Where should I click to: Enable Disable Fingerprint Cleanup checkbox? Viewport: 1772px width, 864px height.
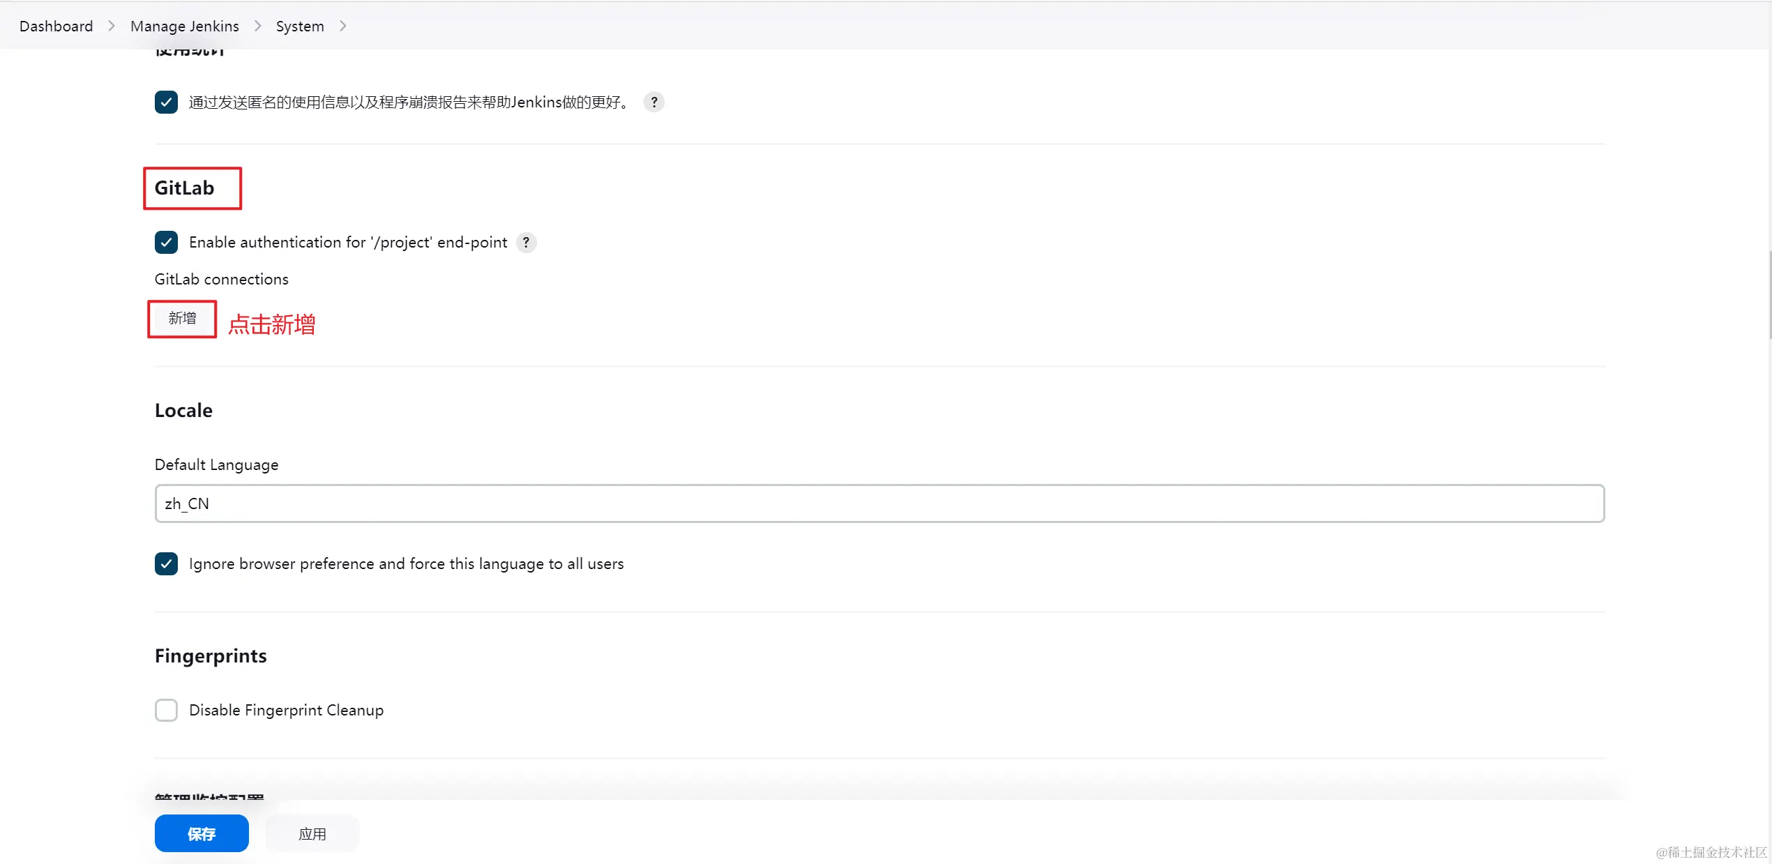pos(166,710)
